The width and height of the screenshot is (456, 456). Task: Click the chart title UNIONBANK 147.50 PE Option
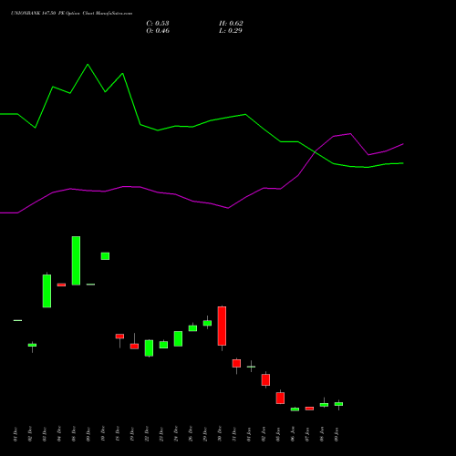tap(47, 14)
